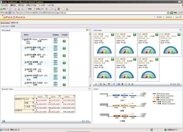Click the table layout icon in KPI Gage toolbar
183x132 pixels.
tap(109, 84)
